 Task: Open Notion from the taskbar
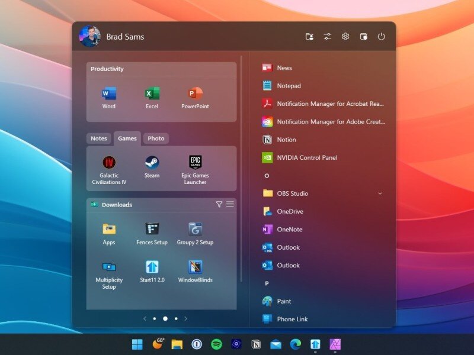pyautogui.click(x=256, y=344)
